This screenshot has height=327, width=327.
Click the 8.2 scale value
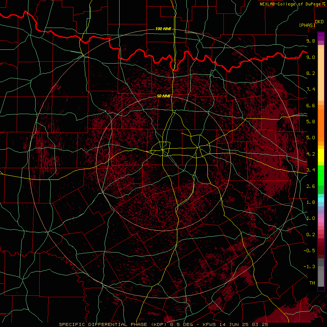311,73
